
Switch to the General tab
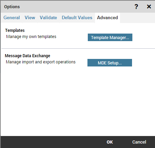[x=12, y=18]
